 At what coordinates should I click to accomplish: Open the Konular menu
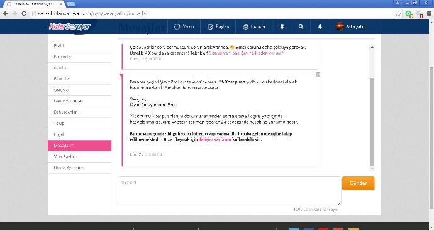[x=254, y=27]
